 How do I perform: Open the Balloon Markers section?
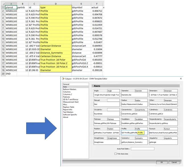tap(69, 89)
